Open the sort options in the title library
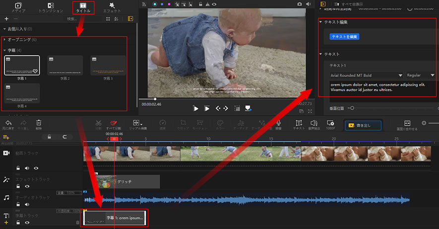 [116, 19]
